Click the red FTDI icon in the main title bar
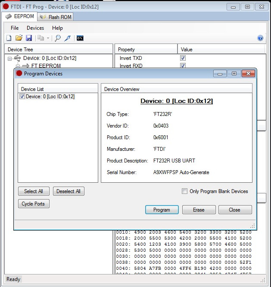Image resolution: width=271 pixels, height=287 pixels. (x=6, y=6)
